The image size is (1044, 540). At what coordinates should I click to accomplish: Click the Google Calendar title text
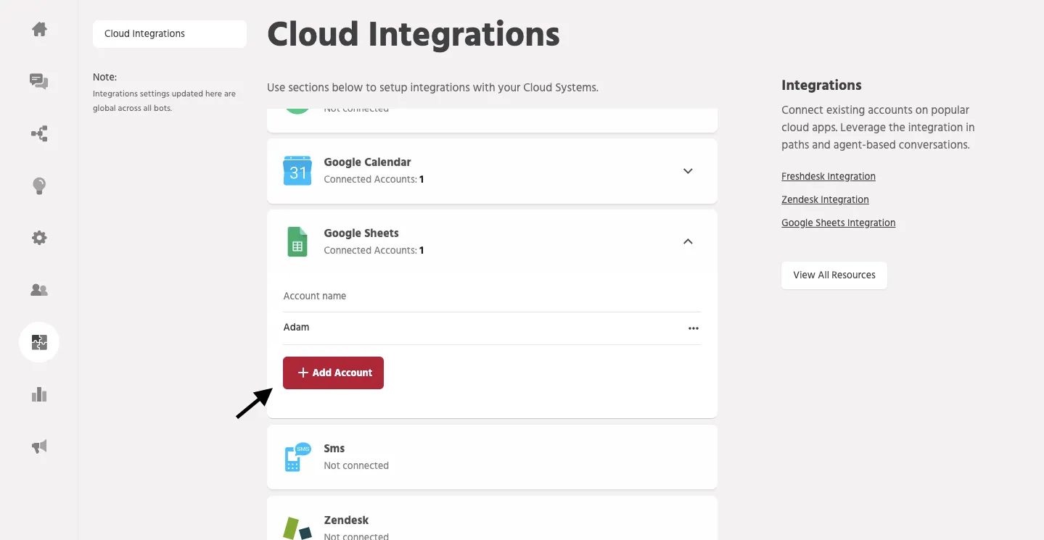click(x=367, y=162)
